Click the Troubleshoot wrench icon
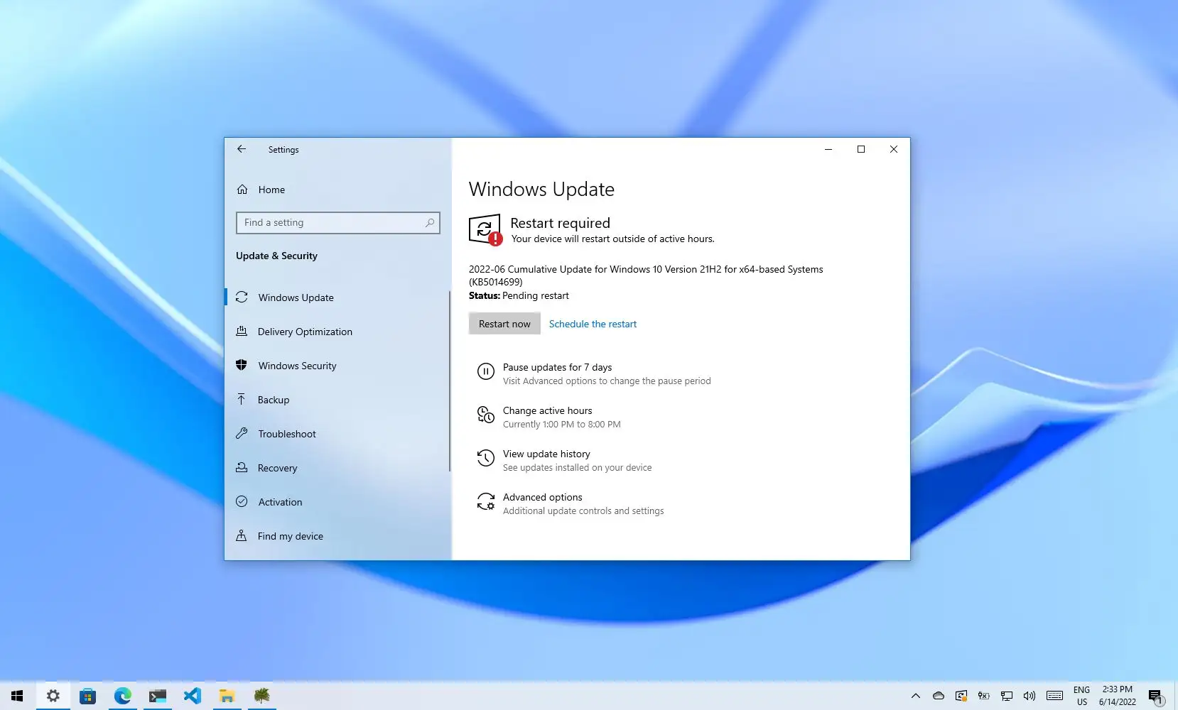 [242, 433]
